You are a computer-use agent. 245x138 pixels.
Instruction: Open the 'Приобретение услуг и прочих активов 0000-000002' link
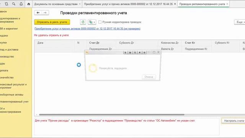coord(87,29)
